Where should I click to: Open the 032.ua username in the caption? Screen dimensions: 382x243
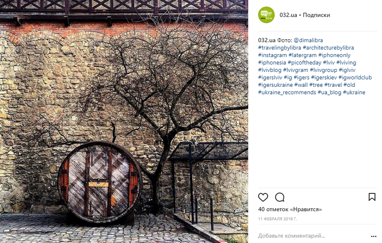pos(267,40)
